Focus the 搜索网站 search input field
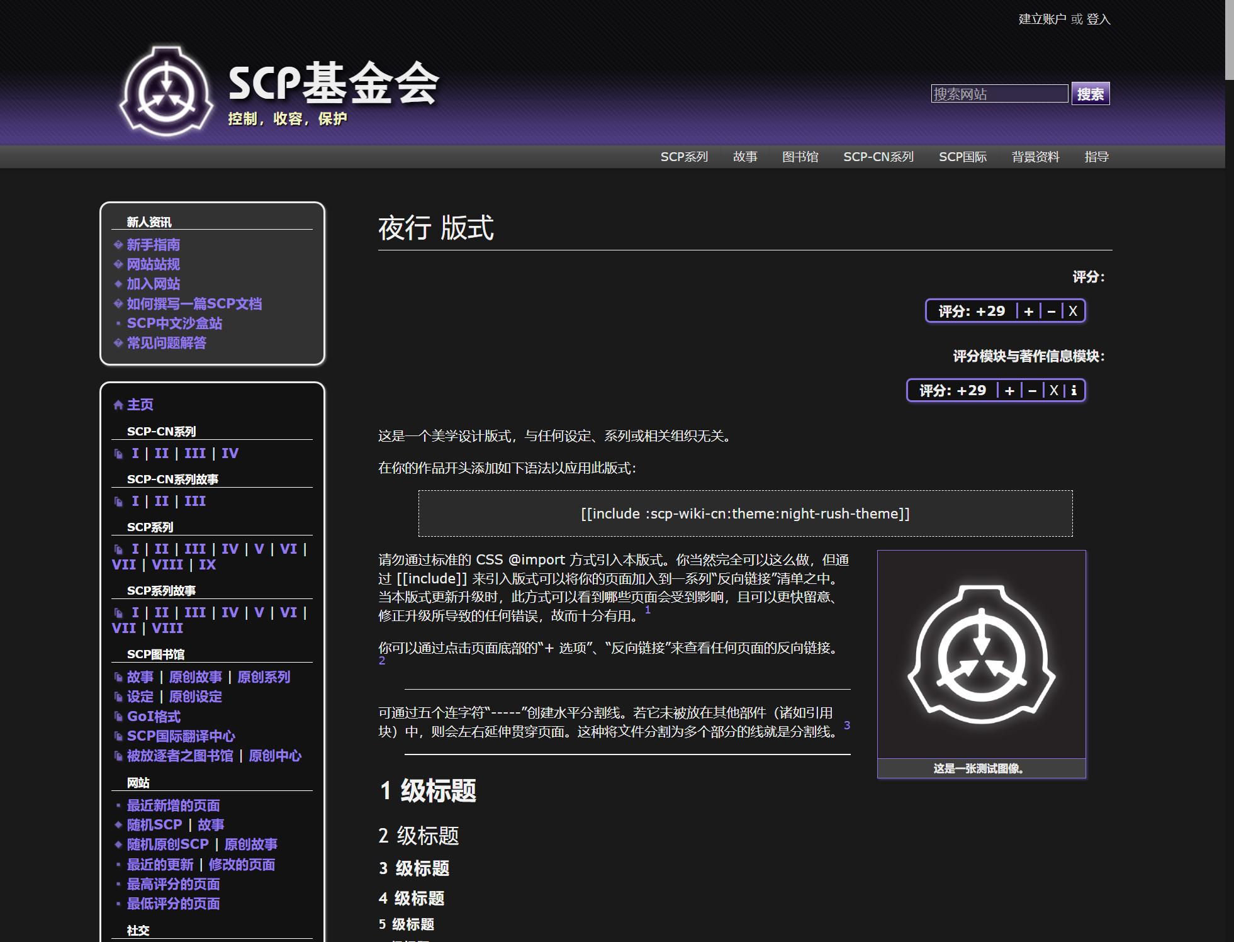The height and width of the screenshot is (942, 1234). pyautogui.click(x=999, y=94)
